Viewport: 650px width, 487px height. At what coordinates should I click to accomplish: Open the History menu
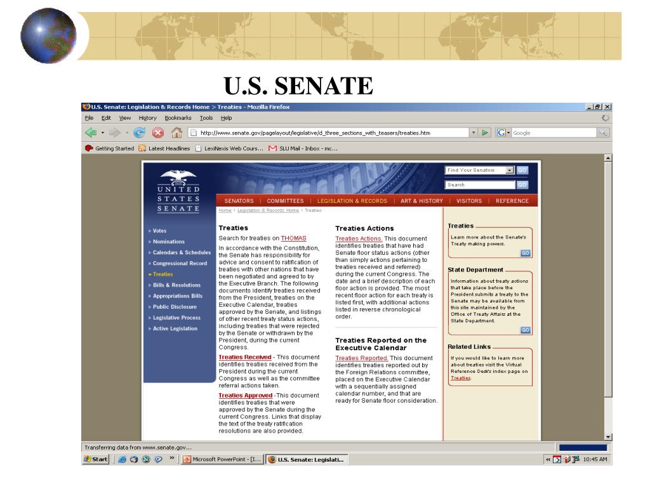(147, 118)
